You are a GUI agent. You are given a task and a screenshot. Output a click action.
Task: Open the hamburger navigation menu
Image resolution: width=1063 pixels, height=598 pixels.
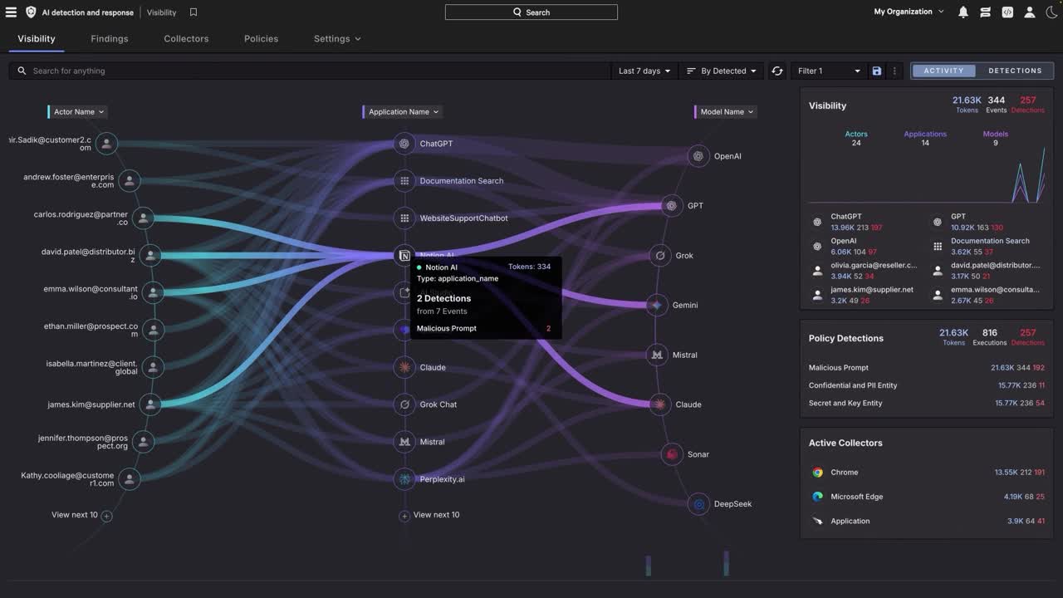pyautogui.click(x=11, y=12)
